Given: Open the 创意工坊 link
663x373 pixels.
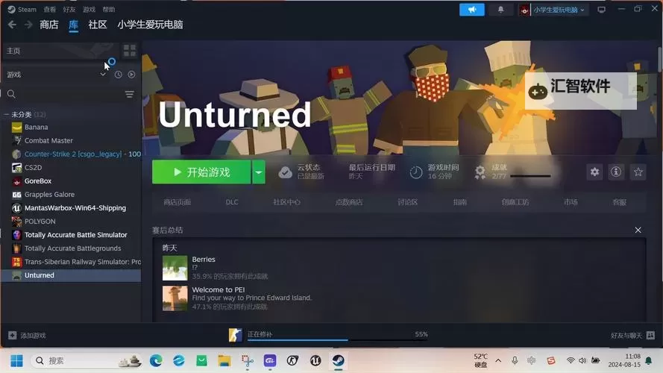Looking at the screenshot, I should point(515,202).
